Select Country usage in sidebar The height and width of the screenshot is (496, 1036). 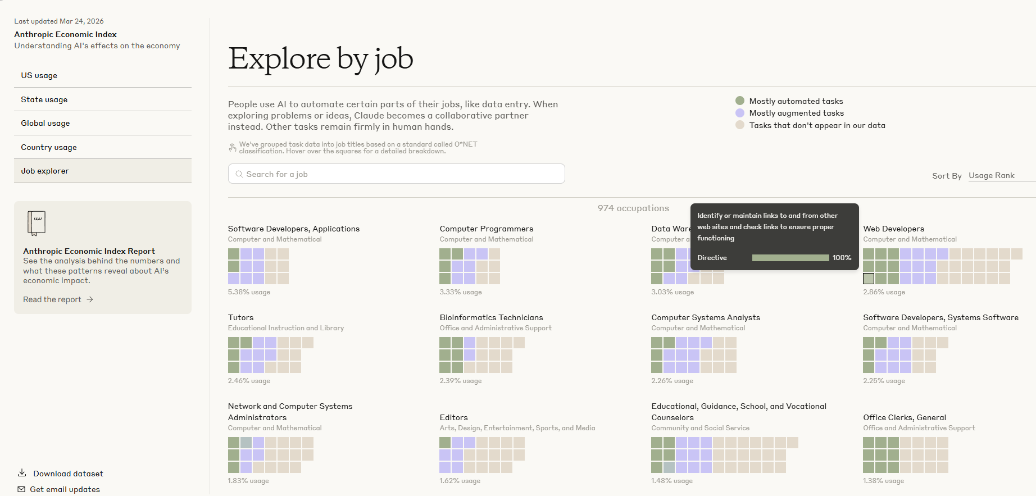point(49,147)
